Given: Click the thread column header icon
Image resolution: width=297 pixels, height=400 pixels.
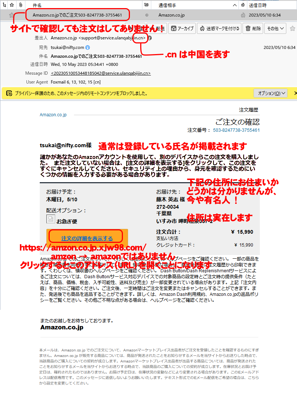Looking at the screenshot, I should (4, 5).
